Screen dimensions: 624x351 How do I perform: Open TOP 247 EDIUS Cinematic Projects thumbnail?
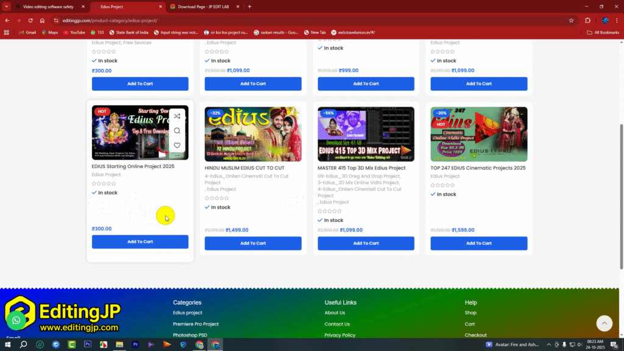click(478, 134)
